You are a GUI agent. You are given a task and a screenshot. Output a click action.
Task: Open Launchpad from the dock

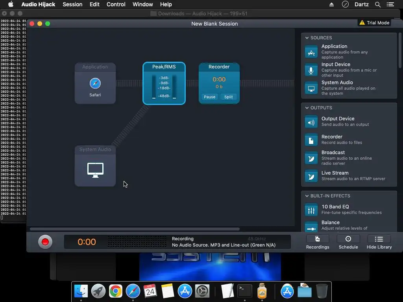98,291
